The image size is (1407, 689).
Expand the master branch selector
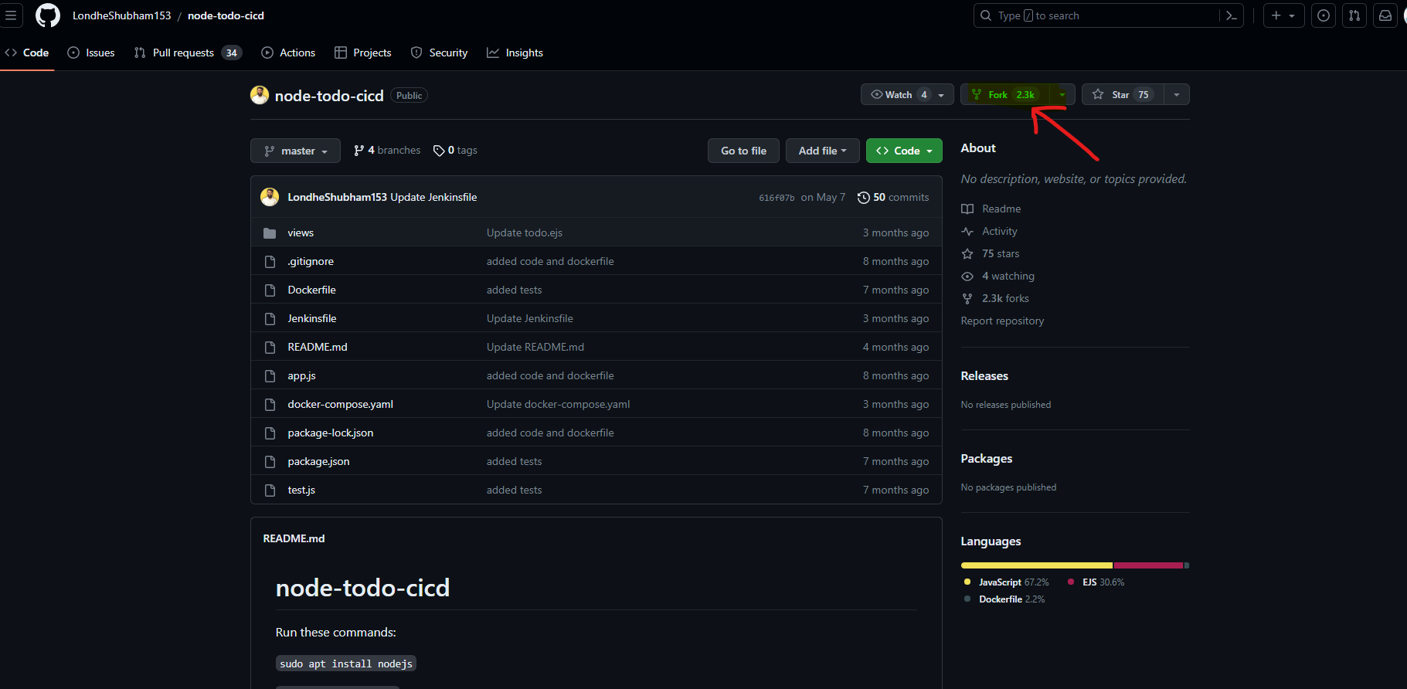(x=295, y=151)
